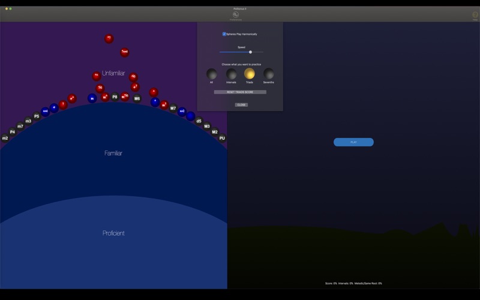
Task: Click the PU unison sphere
Action: click(222, 138)
